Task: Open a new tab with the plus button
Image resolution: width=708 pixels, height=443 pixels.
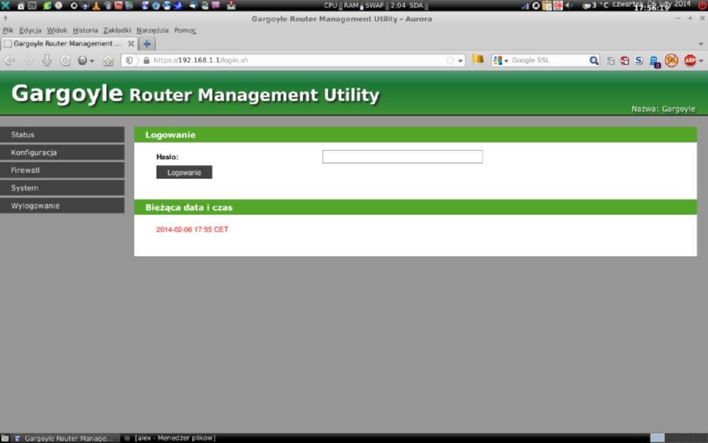Action: tap(147, 44)
